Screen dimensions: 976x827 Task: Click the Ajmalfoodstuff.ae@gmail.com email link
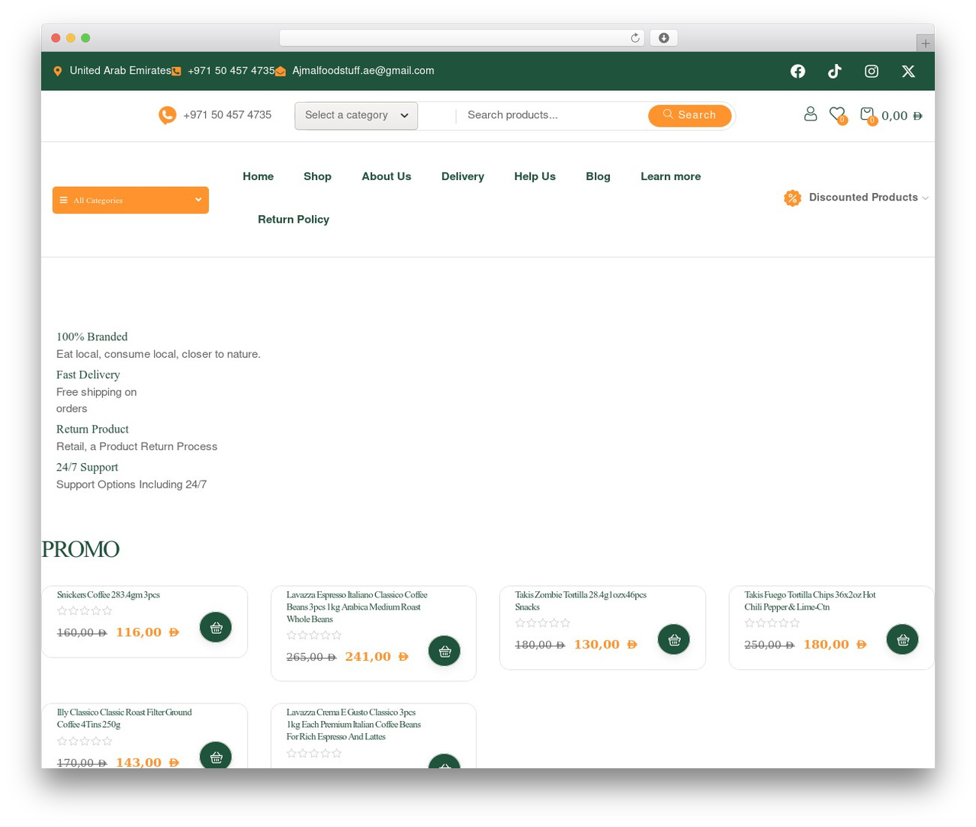(364, 71)
